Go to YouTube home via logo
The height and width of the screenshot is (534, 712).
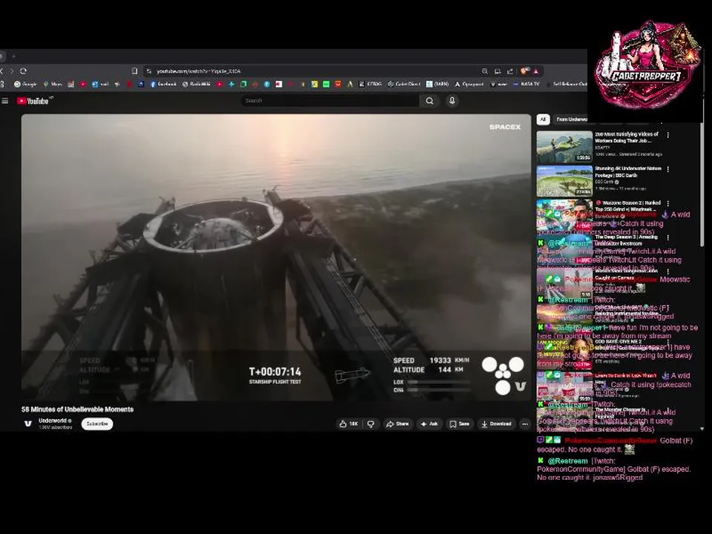(x=33, y=101)
